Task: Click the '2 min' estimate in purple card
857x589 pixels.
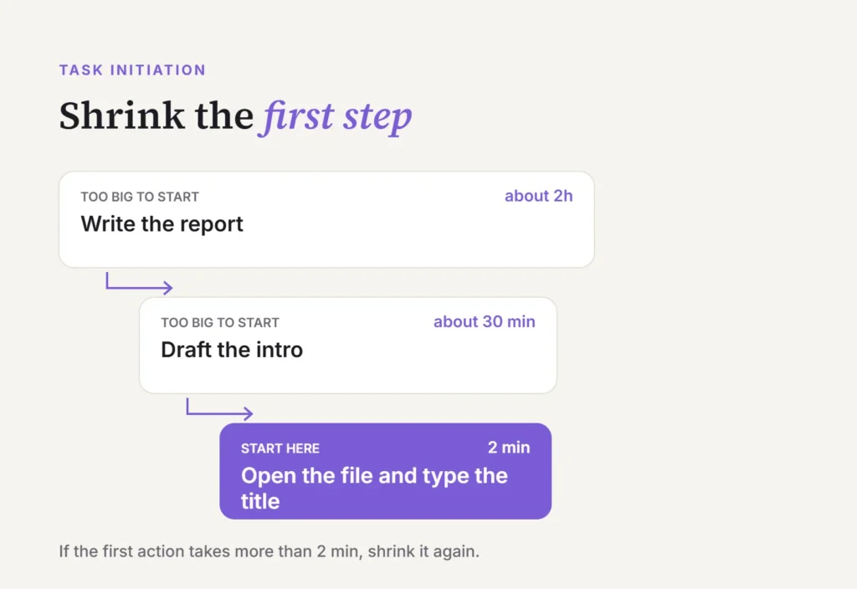Action: 508,448
